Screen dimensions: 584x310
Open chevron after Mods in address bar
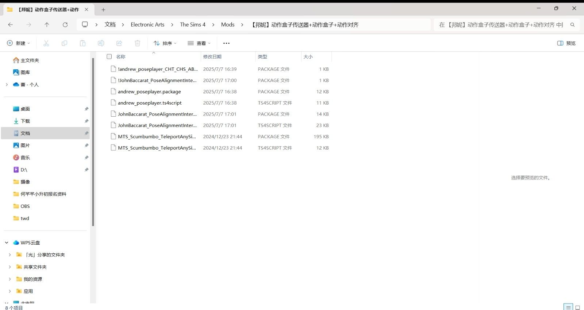click(242, 25)
